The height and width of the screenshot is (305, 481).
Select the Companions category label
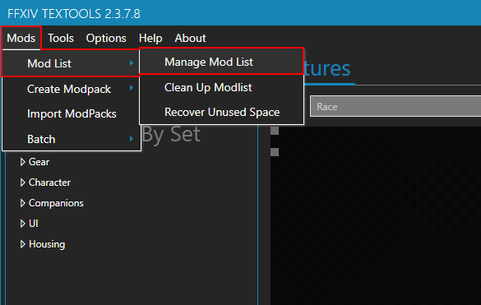[56, 203]
